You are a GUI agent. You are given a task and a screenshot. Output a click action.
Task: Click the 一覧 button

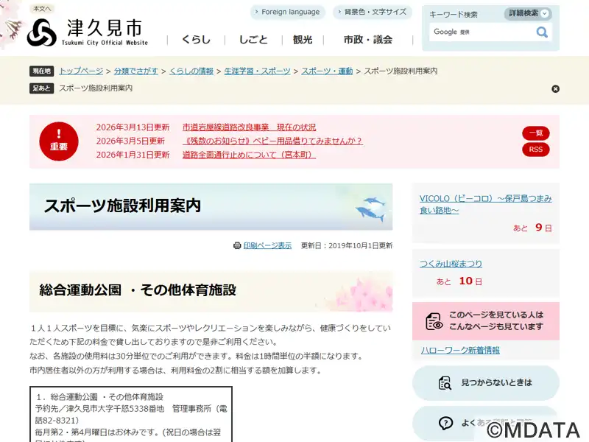[536, 133]
